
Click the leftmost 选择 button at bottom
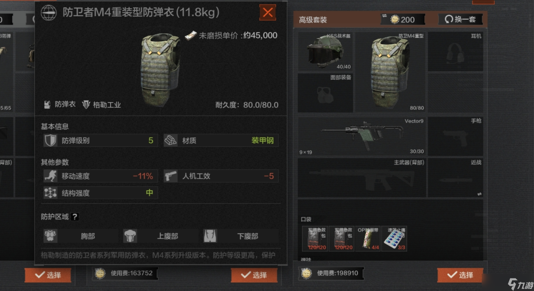tap(48, 275)
